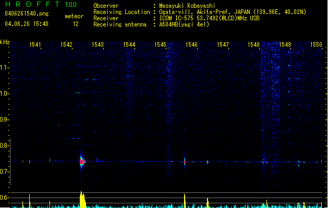The width and height of the screenshot is (328, 208).
Task: Click the meteor echo just before 1546
Action: point(185,162)
